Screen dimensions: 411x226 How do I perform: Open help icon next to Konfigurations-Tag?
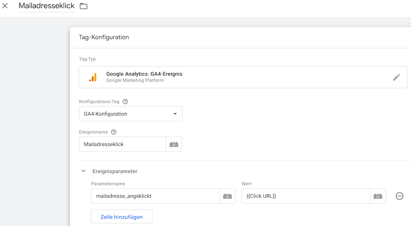click(x=125, y=102)
